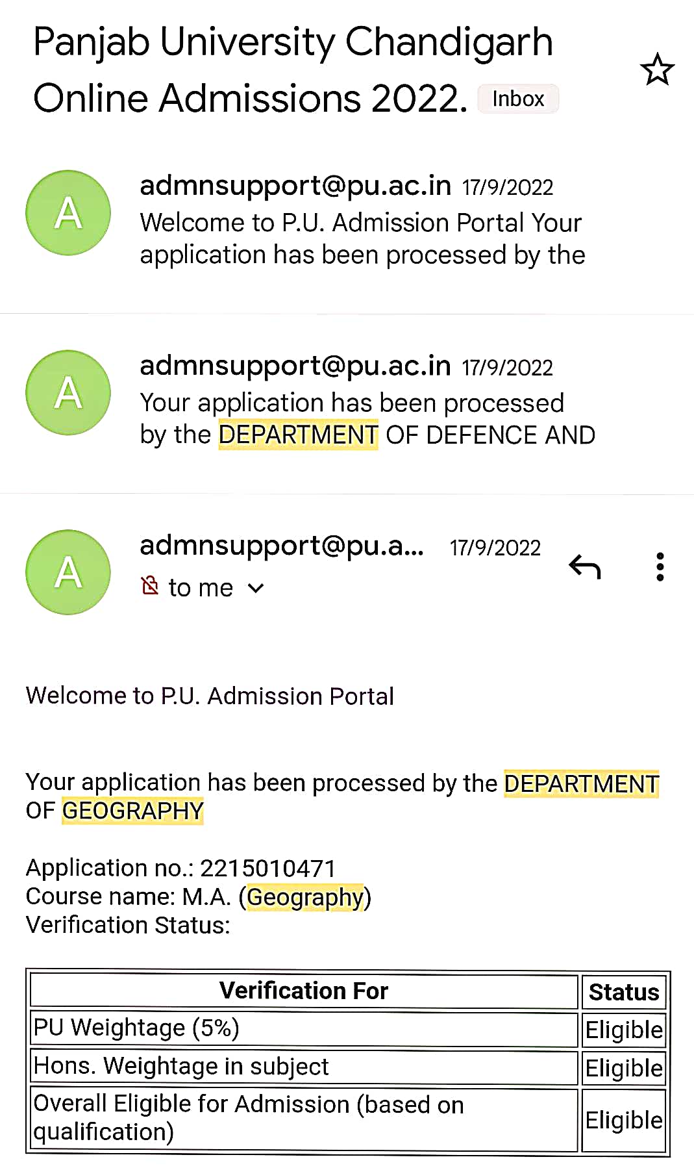Click the no-encryption red lock icon
Screen dimensions: 694x1168
click(x=150, y=586)
